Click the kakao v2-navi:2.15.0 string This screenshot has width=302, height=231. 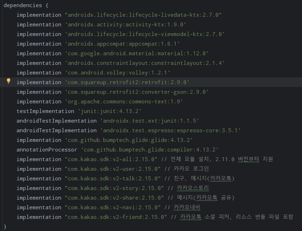click(x=113, y=207)
